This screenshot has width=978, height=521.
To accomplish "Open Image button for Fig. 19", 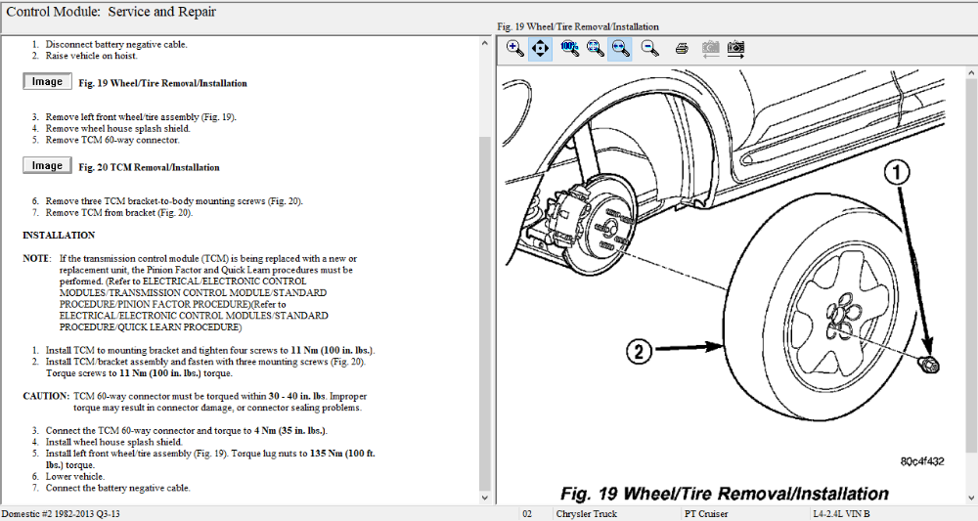I will 47,82.
